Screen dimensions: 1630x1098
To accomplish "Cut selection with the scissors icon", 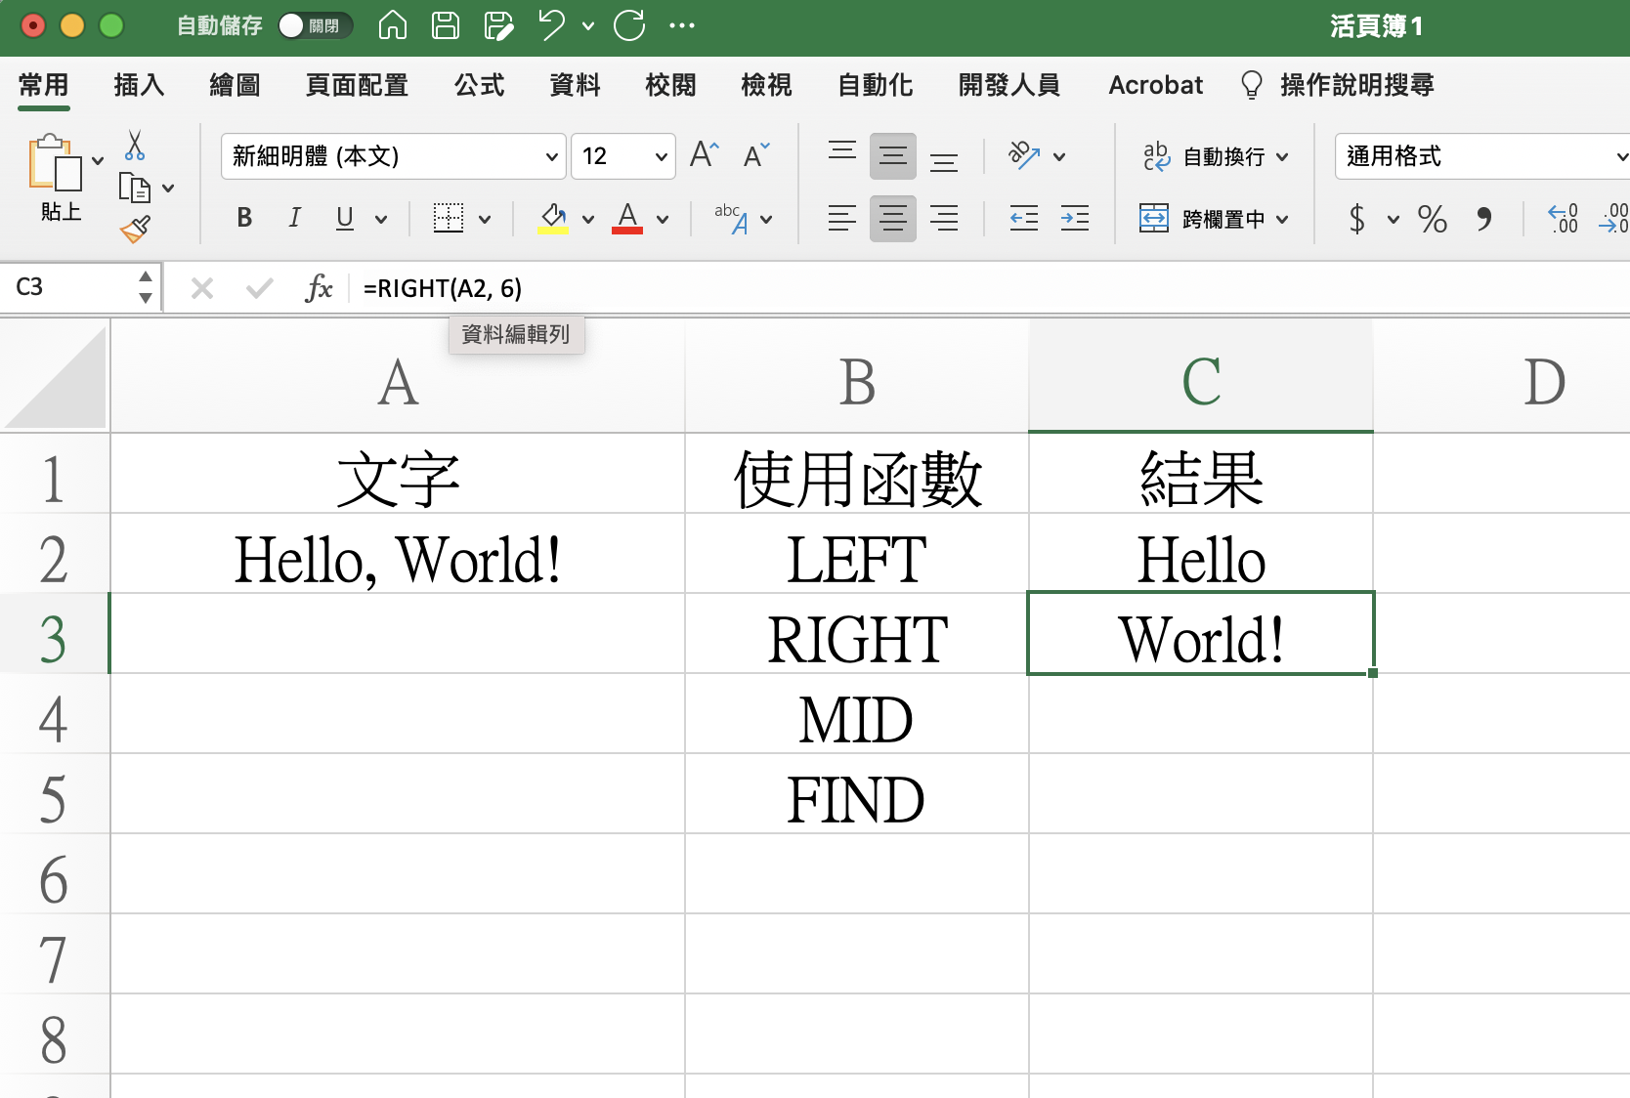I will point(135,146).
